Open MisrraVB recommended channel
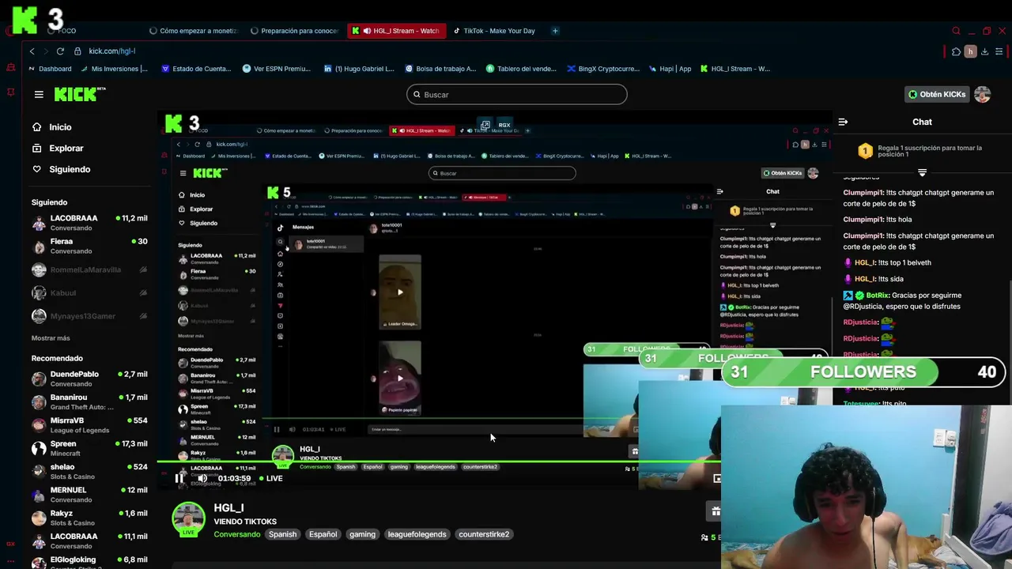The image size is (1012, 569). coord(89,425)
